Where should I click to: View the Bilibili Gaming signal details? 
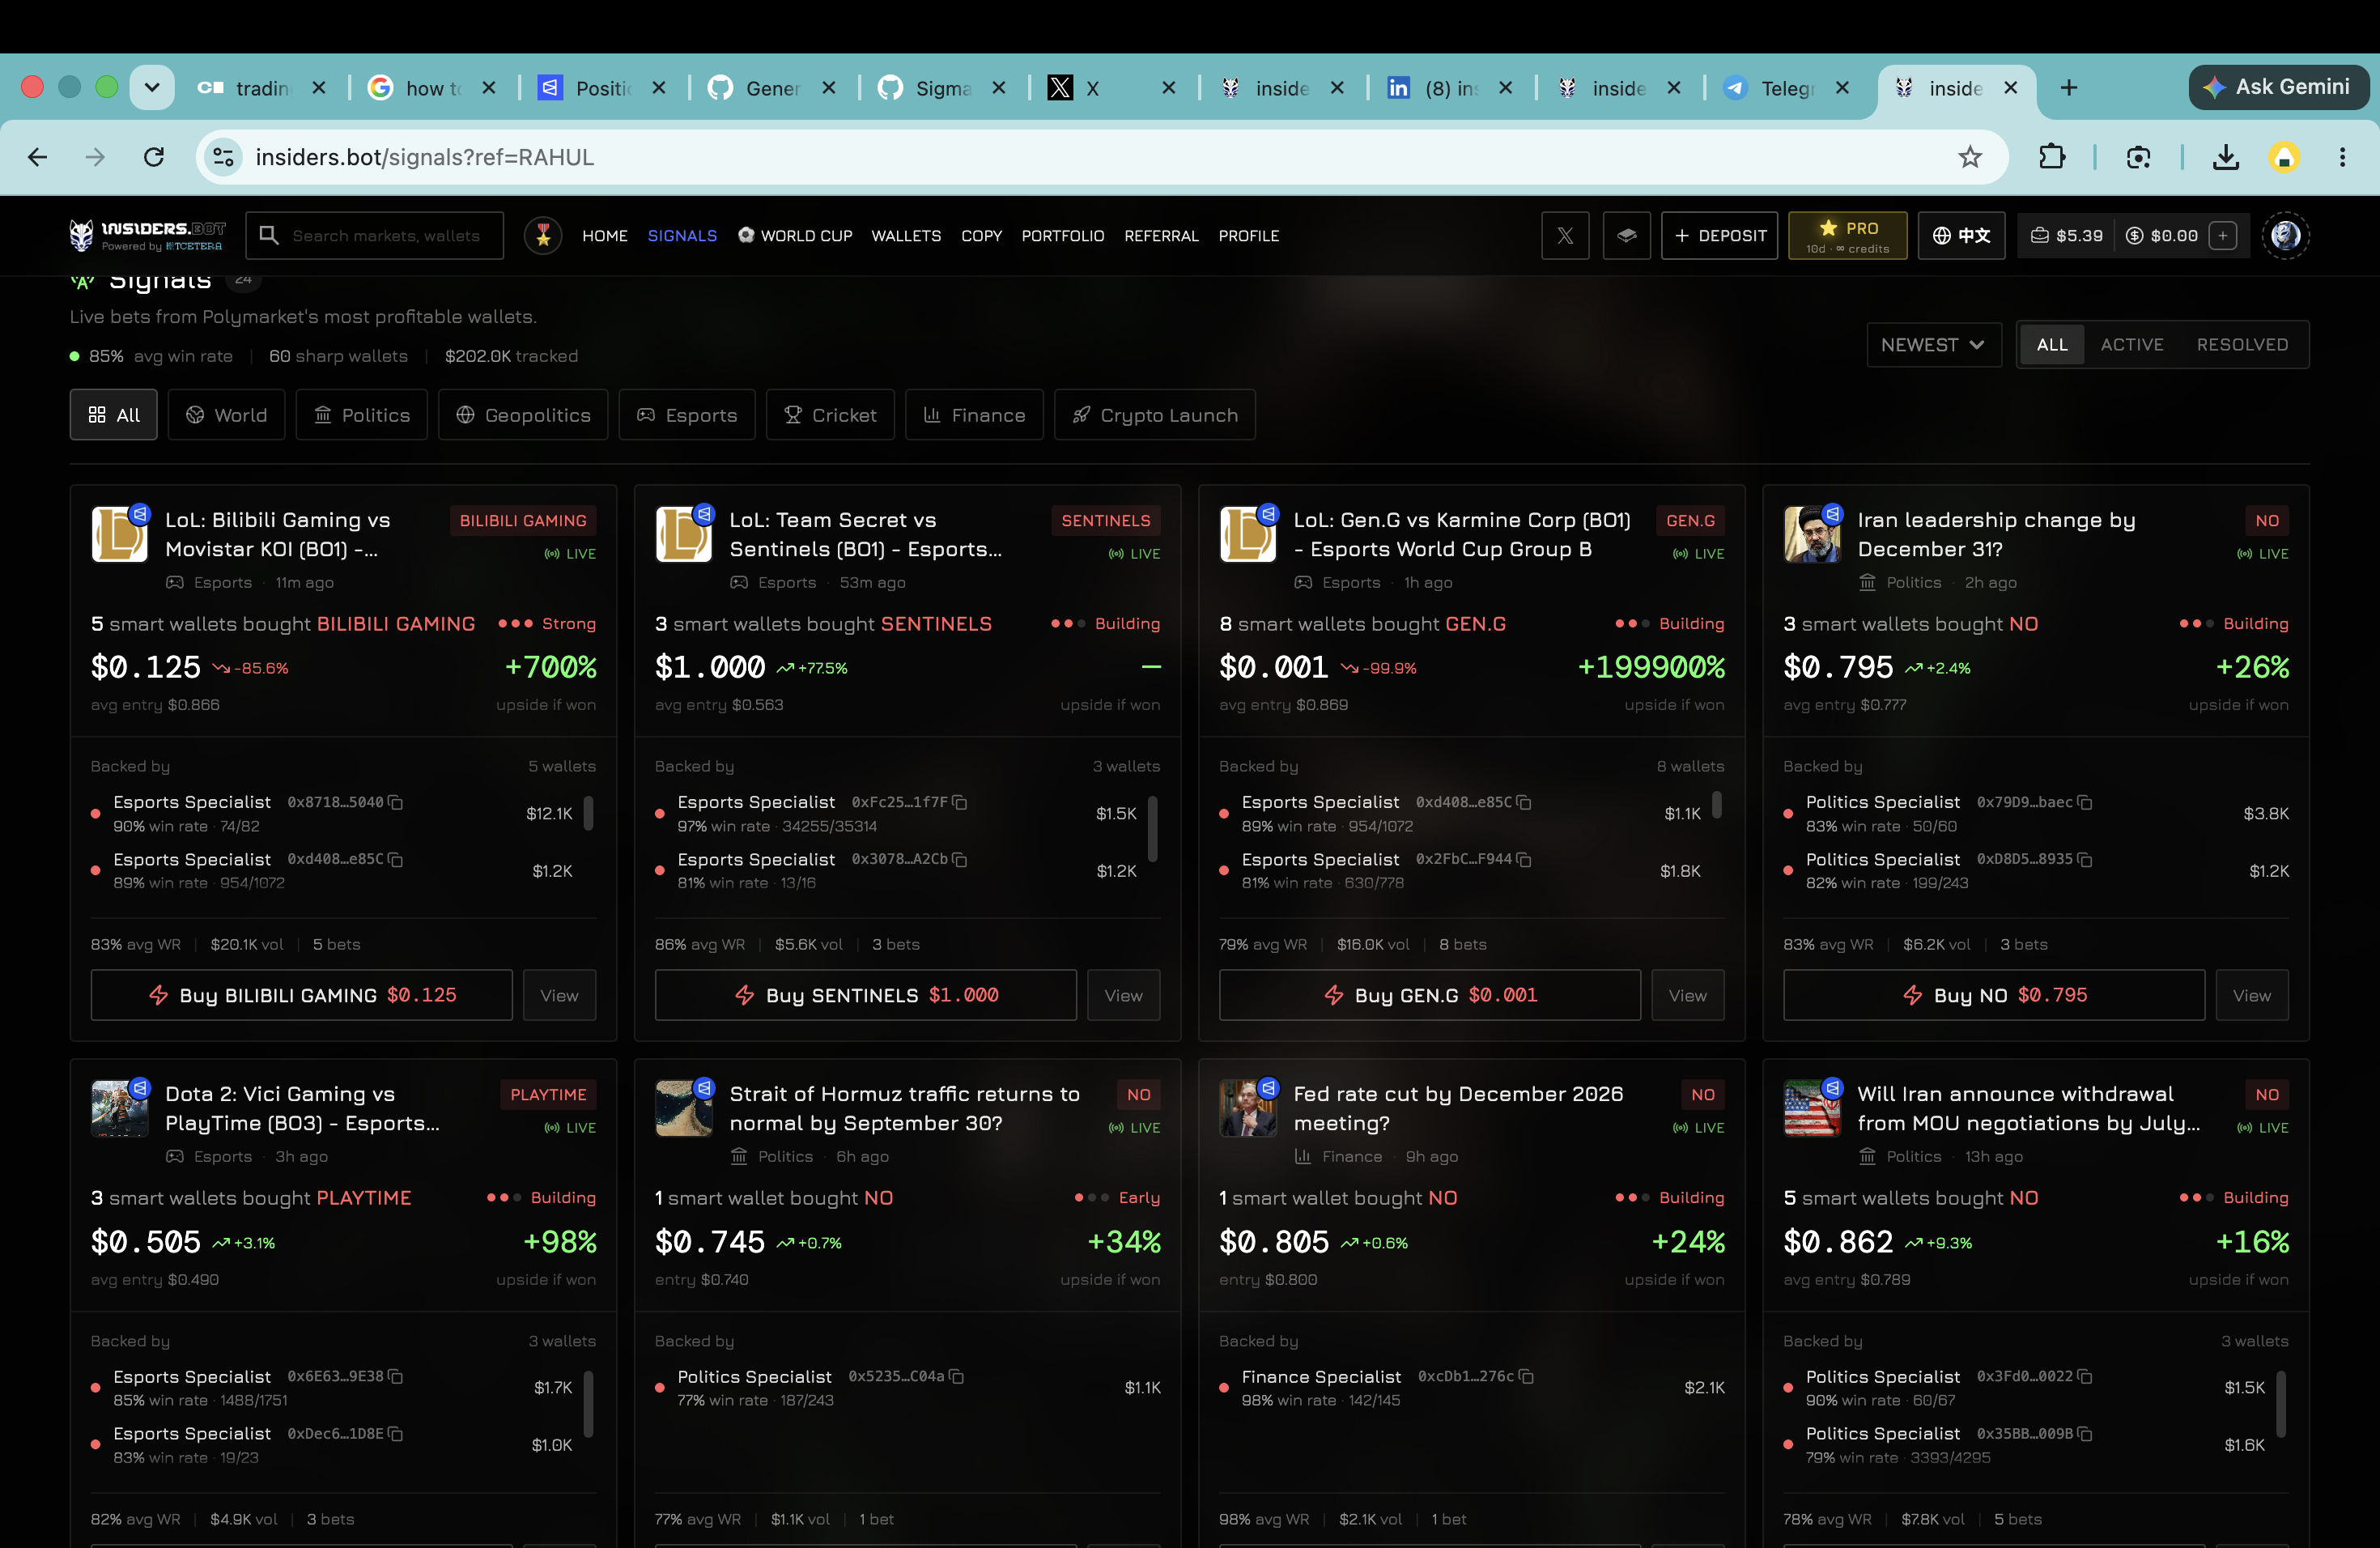559,995
